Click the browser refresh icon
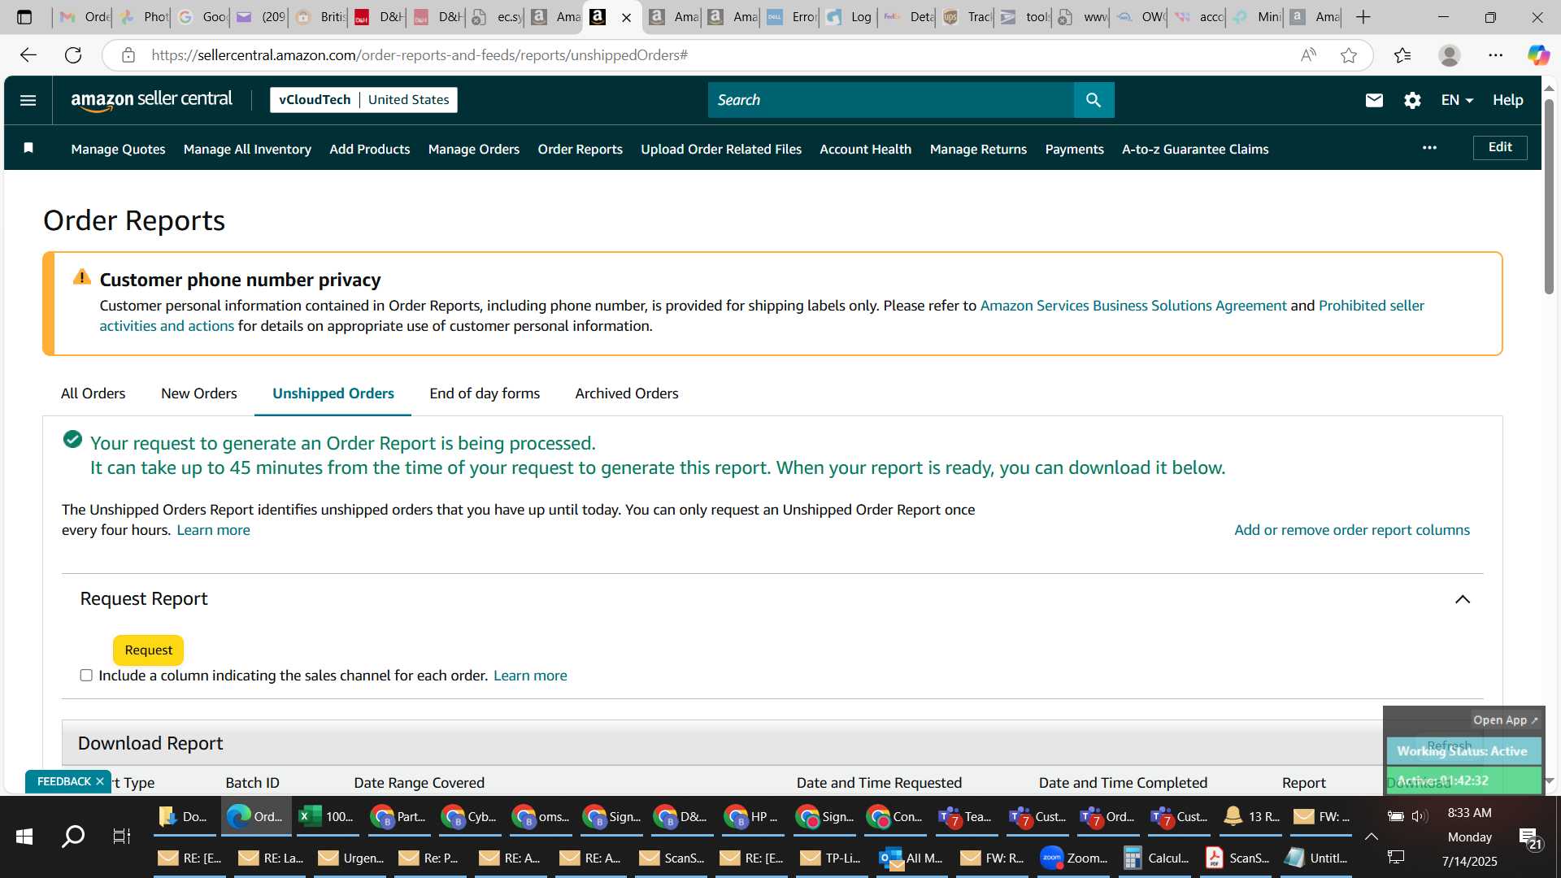 (x=73, y=55)
